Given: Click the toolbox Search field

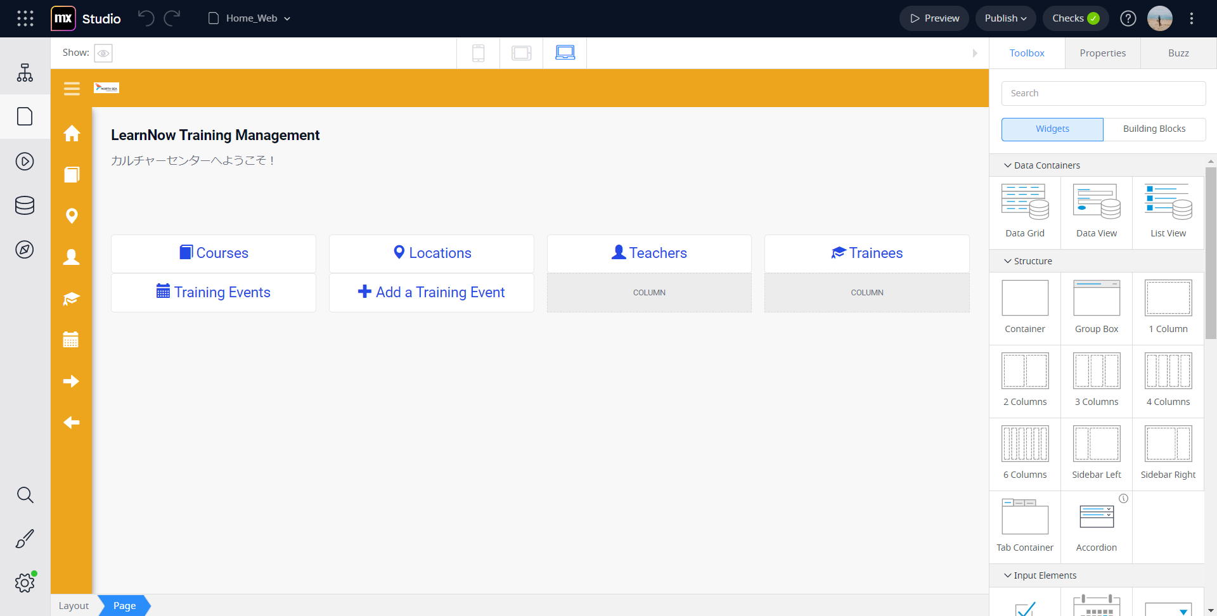Looking at the screenshot, I should coord(1103,93).
